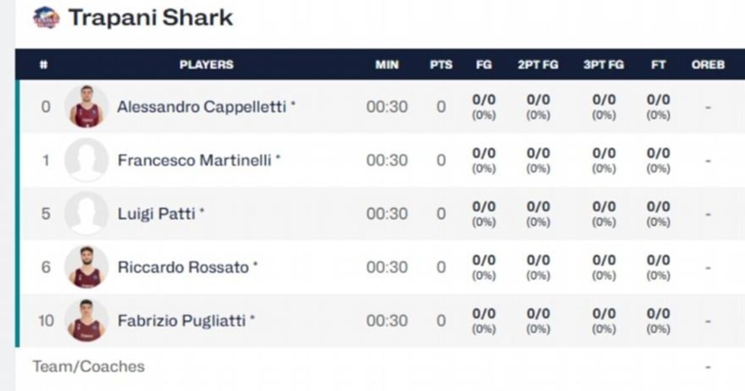Select the Luigi Patti name link
Viewport: 745px width, 391px height.
click(x=156, y=213)
